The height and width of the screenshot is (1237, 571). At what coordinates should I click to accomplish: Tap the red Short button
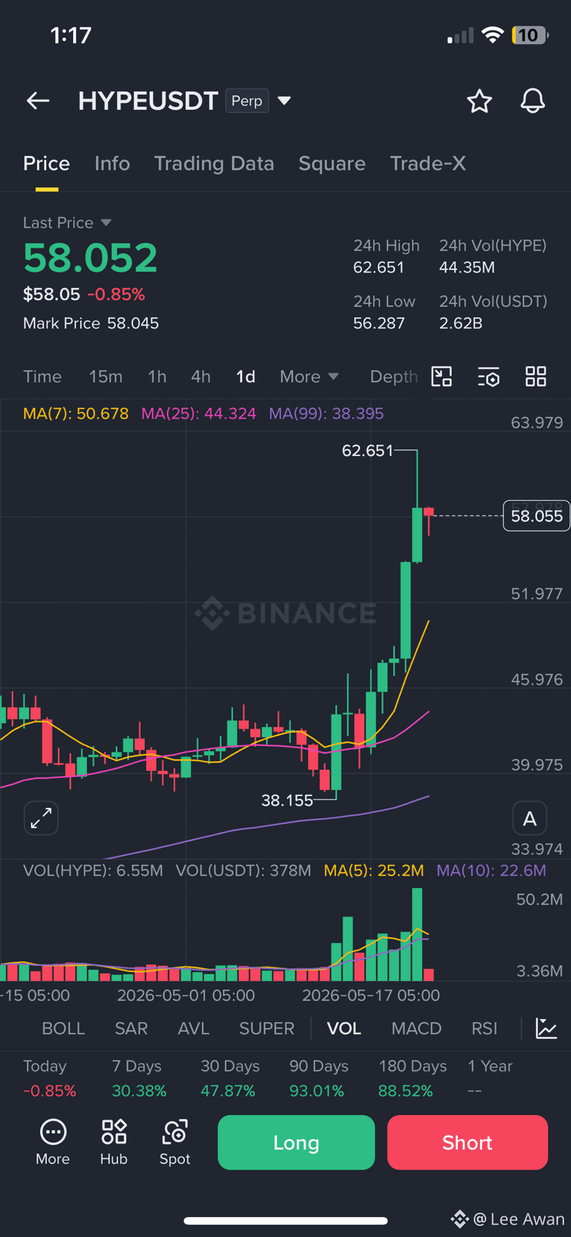click(468, 1142)
